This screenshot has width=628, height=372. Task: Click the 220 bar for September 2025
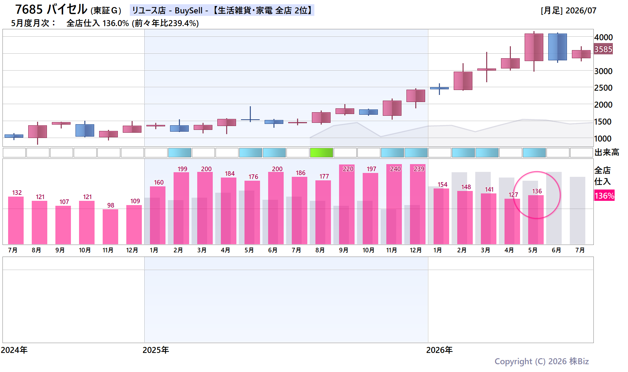pos(347,204)
